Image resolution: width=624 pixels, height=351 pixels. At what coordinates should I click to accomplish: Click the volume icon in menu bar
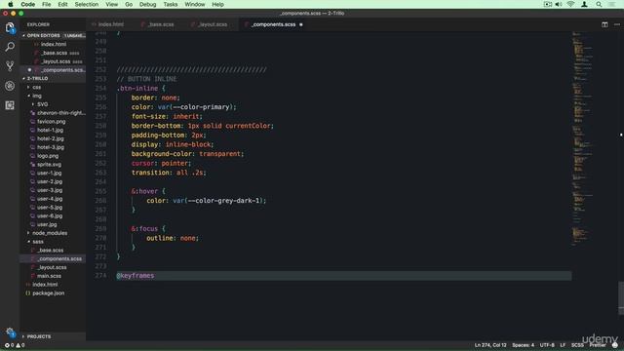(x=559, y=4)
